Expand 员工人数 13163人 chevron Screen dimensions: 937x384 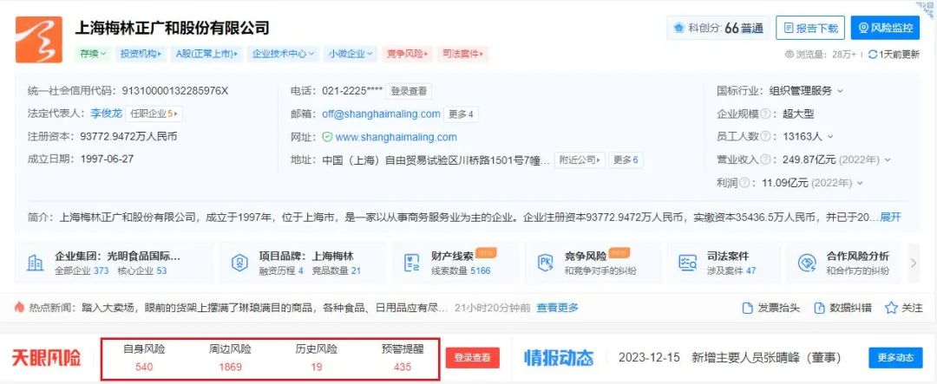(830, 137)
